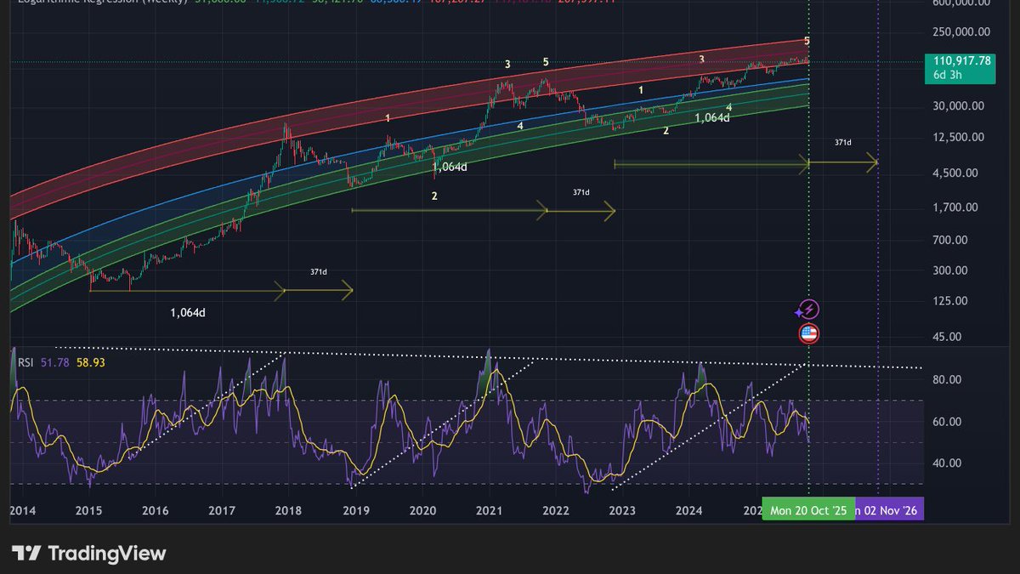This screenshot has height=574, width=1020.
Task: Click the 2019 year on time axis
Action: pos(355,511)
